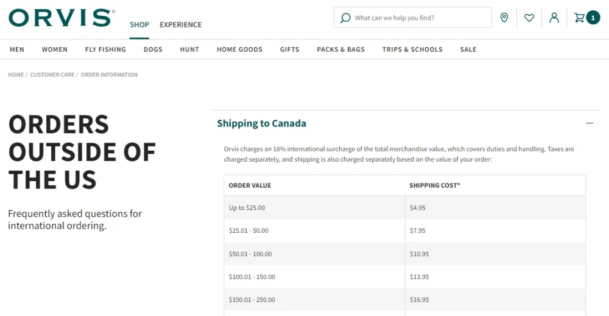
Task: Open the Men category menu
Action: [17, 49]
